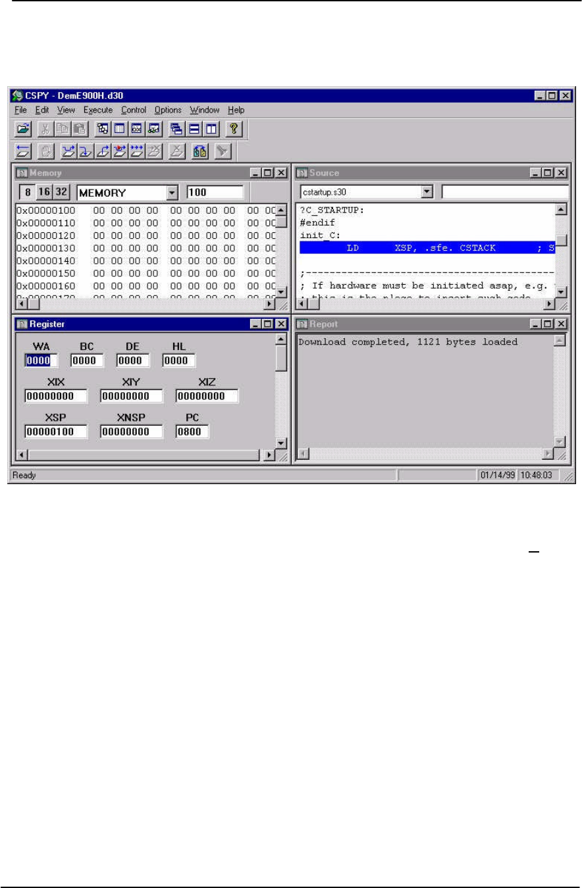Click the XIX register value field

tap(56, 396)
